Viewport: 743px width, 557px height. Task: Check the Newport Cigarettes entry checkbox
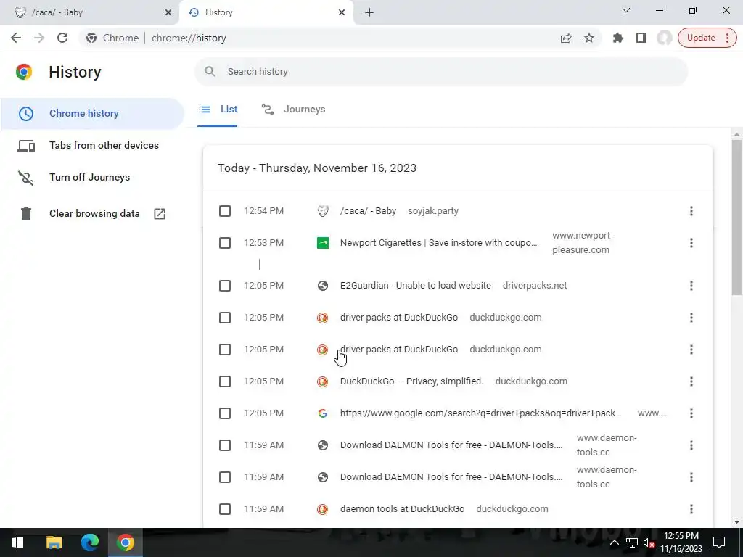click(225, 243)
